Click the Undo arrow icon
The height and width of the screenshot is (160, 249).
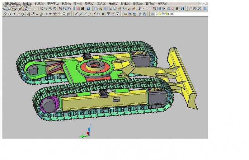coord(139,9)
